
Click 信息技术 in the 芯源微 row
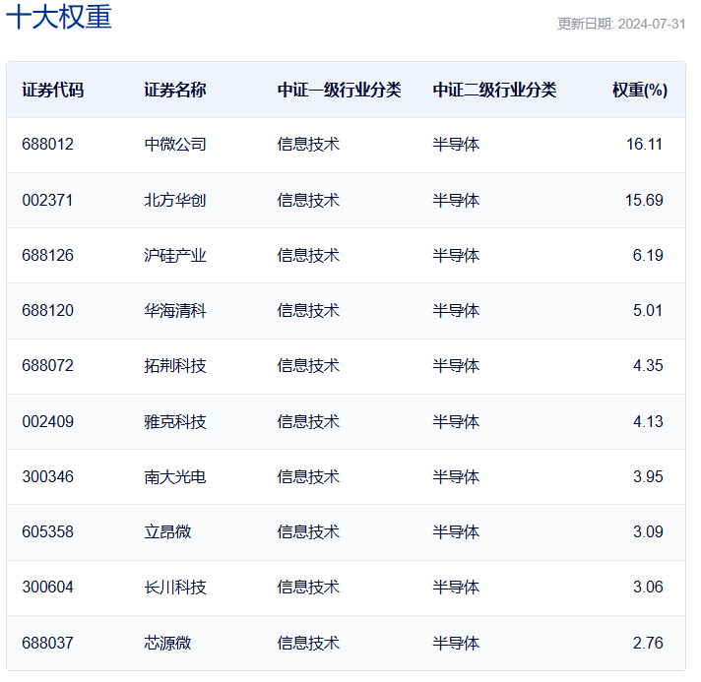pos(308,643)
